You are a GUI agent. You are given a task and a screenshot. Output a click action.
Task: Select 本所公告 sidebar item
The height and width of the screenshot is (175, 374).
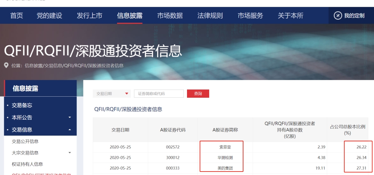point(22,117)
